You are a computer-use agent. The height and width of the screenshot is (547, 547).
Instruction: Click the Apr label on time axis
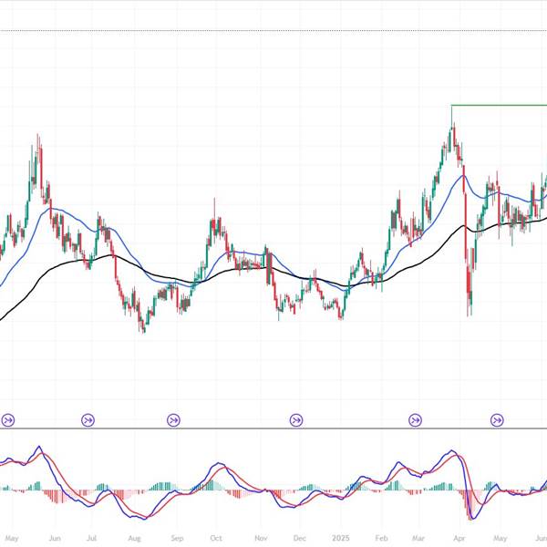click(x=459, y=538)
